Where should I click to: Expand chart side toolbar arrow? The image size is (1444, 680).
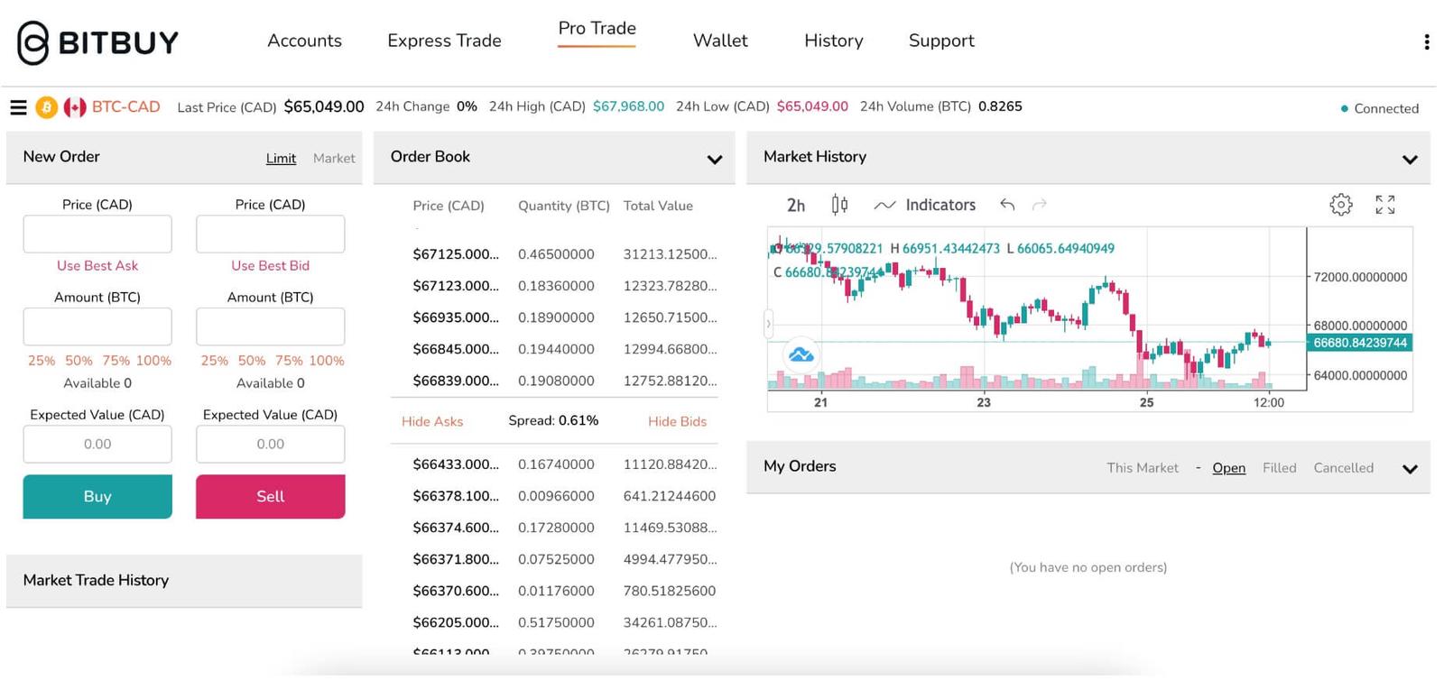[x=769, y=323]
